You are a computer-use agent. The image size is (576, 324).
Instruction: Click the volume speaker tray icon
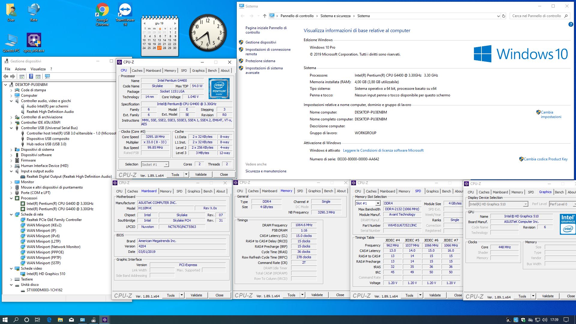(x=544, y=320)
